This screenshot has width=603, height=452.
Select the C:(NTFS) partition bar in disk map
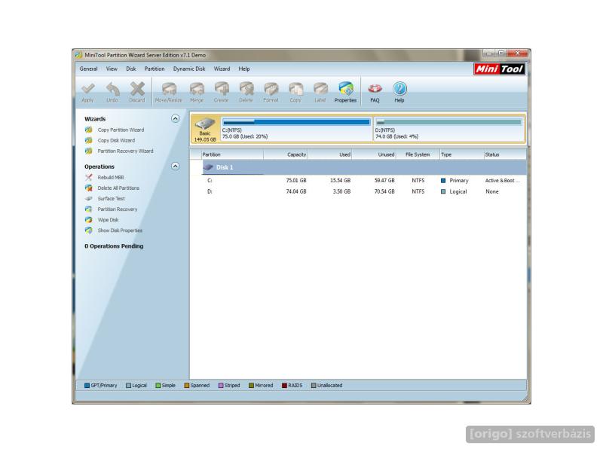tap(296, 129)
